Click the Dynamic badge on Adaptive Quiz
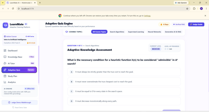This screenshot has width=209, height=112. [31, 70]
